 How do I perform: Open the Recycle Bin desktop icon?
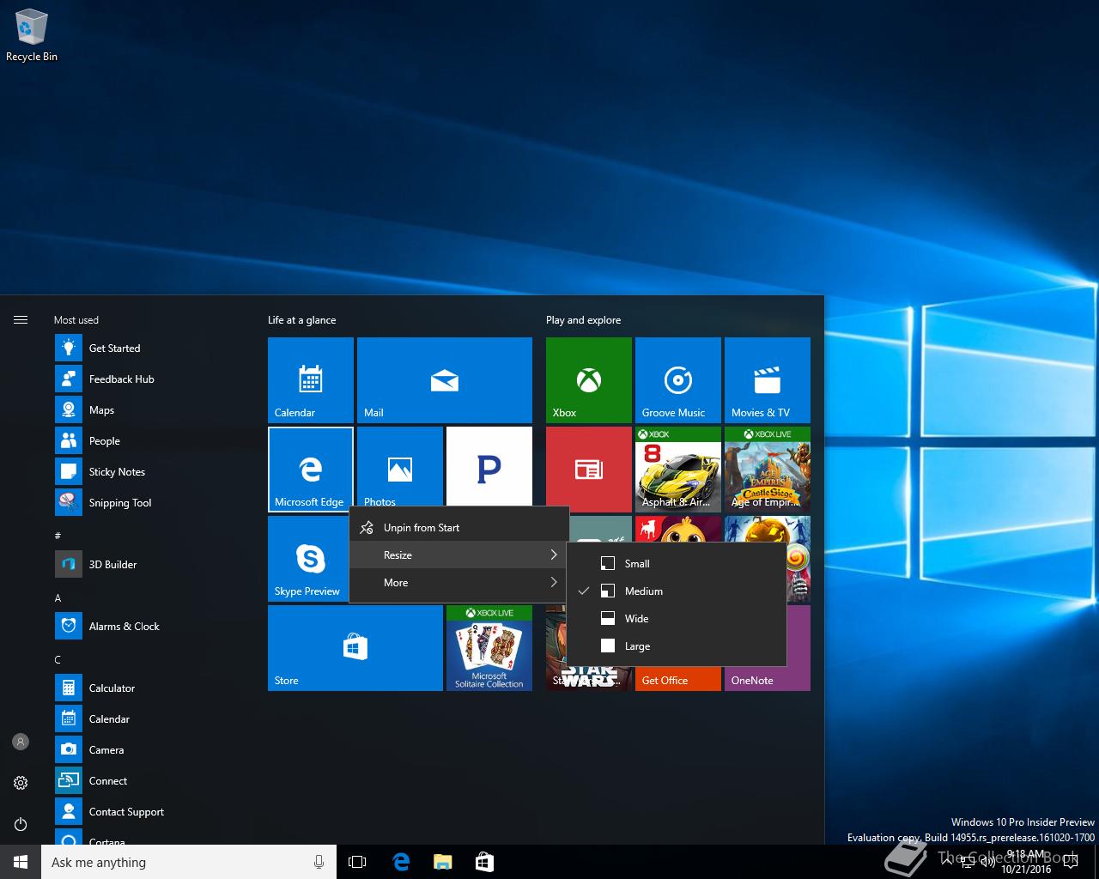(32, 36)
